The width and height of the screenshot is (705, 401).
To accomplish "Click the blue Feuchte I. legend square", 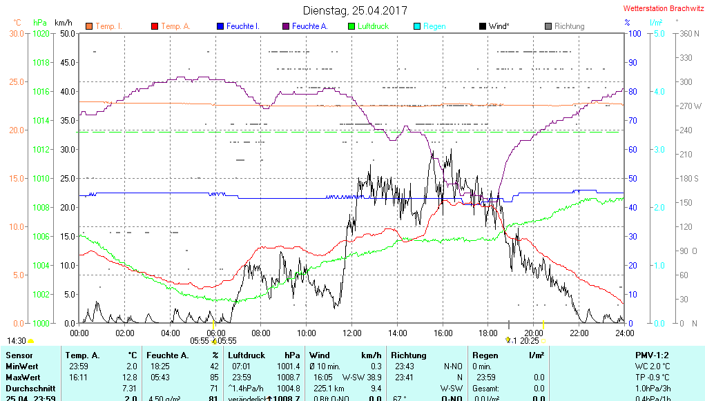I will [220, 26].
